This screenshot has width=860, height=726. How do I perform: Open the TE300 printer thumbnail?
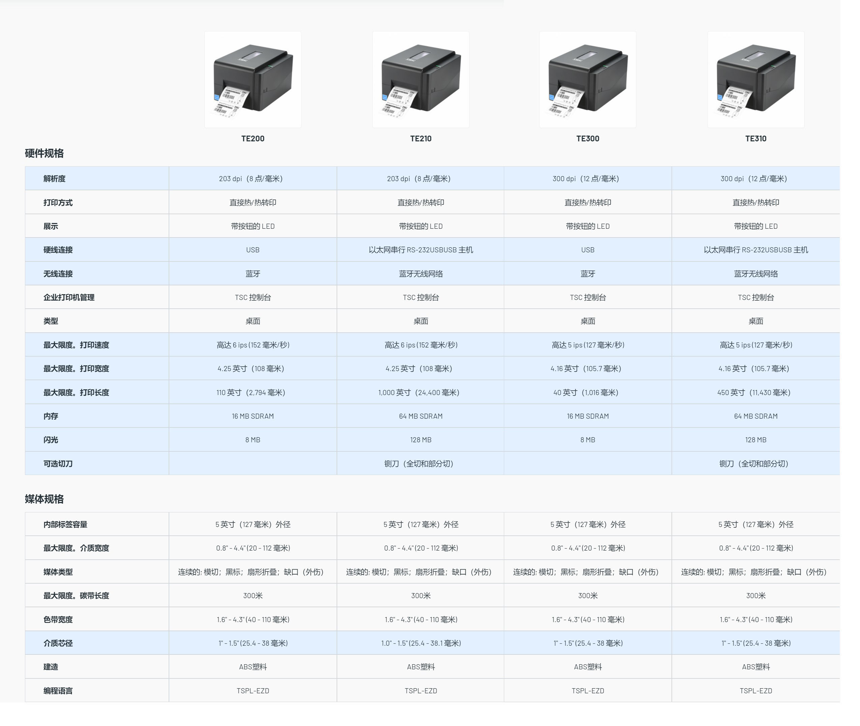(587, 79)
